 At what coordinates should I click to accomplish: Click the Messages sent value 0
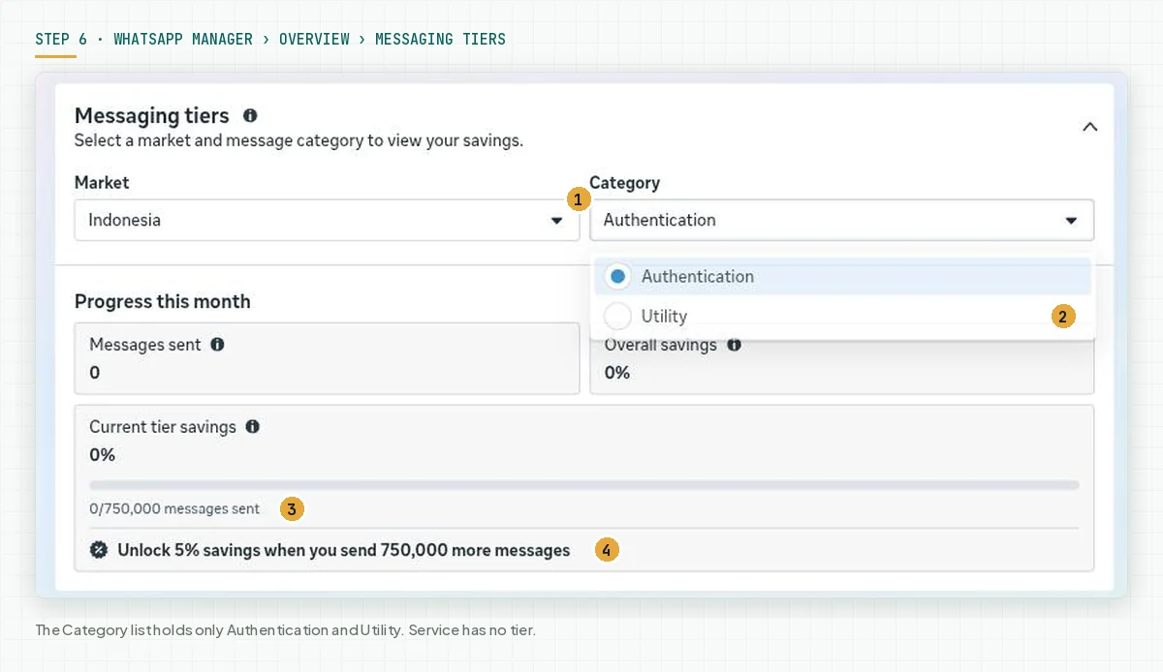pyautogui.click(x=95, y=373)
